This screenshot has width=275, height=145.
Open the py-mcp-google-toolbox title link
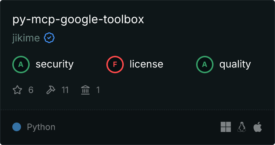(x=78, y=20)
